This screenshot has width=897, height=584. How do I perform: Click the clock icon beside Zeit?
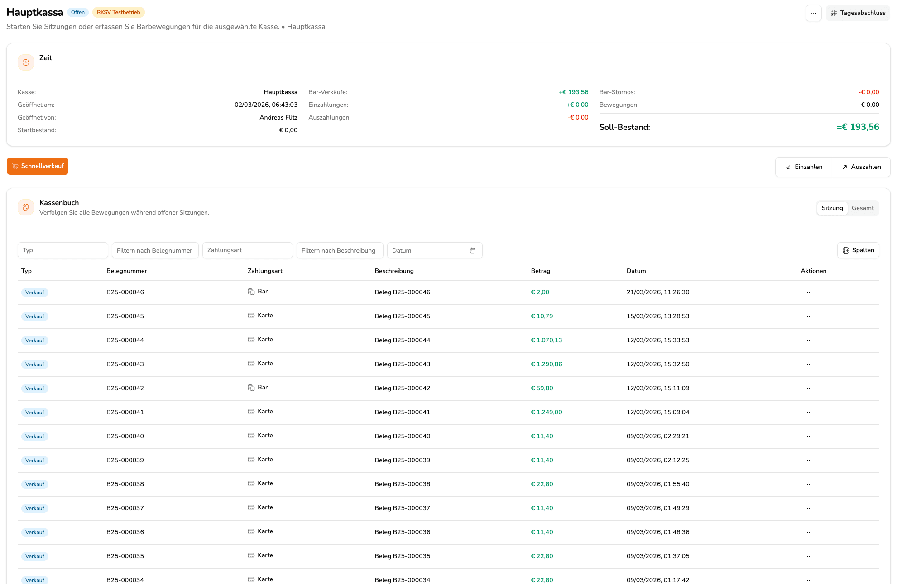(x=26, y=62)
